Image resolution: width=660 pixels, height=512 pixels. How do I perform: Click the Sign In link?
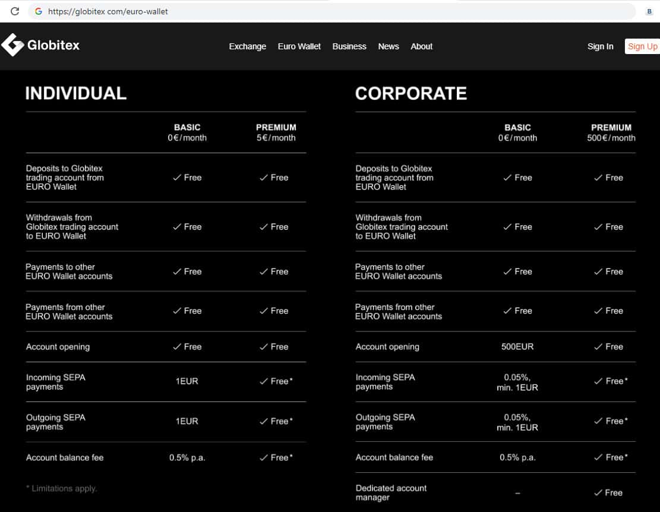[x=600, y=46]
